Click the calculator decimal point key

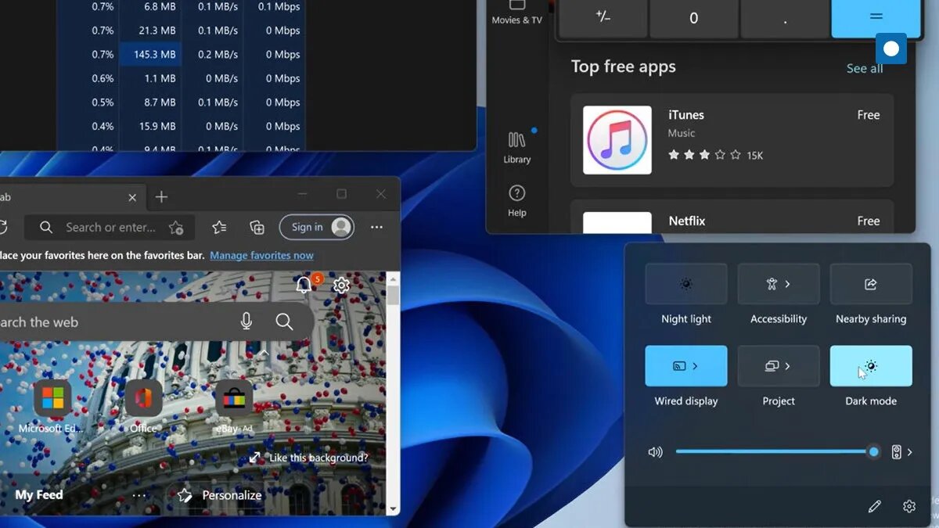click(x=785, y=18)
